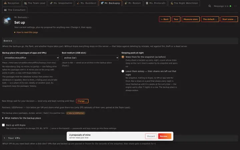240x150 pixels.
Task: Click the Messenger is in status text
Action: click(221, 6)
